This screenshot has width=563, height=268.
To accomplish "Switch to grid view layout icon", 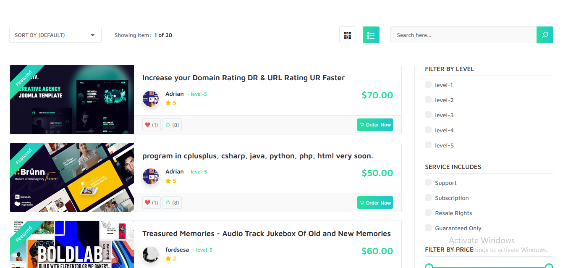I will pos(347,35).
